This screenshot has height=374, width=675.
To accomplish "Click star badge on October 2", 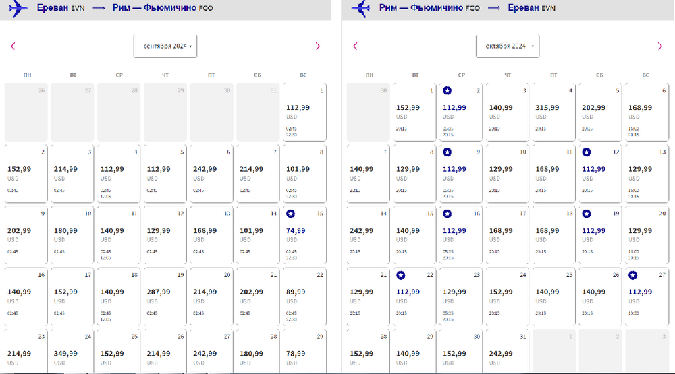I will click(x=447, y=90).
